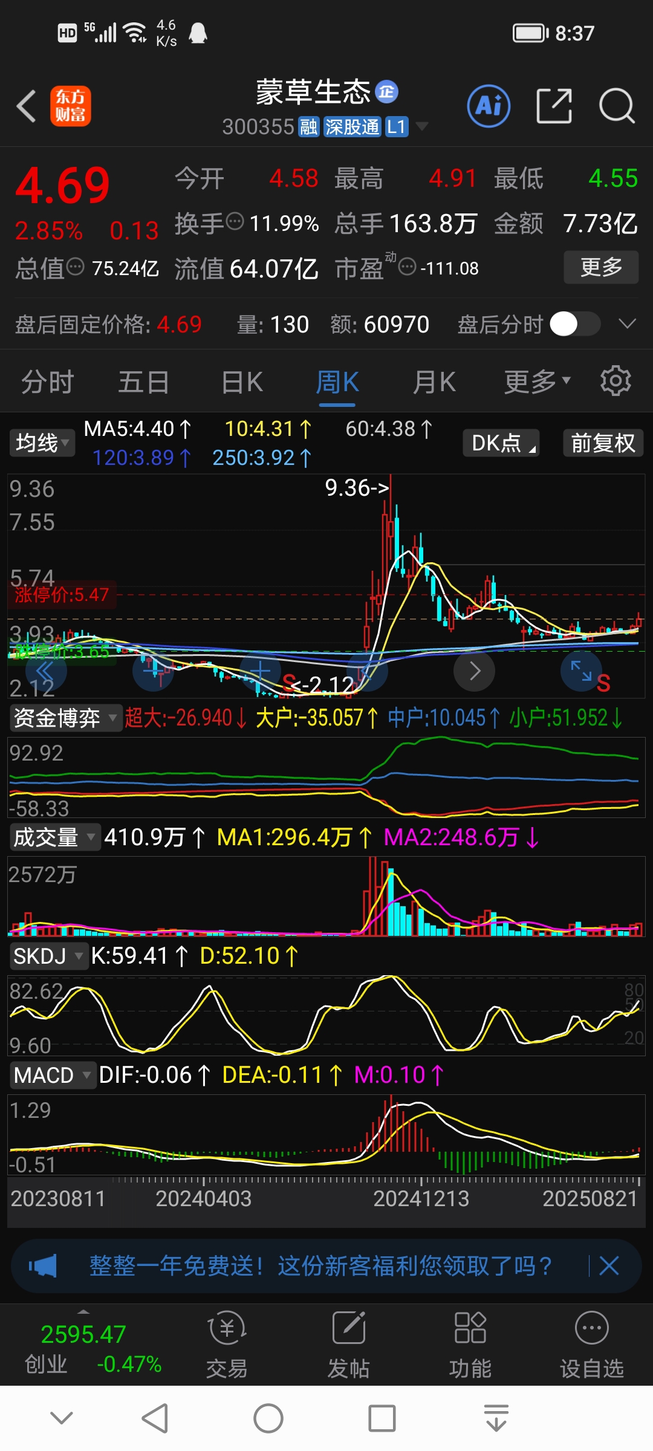Screen dimensions: 653x1451
Task: Tap the megaphone promo icon
Action: (43, 1265)
